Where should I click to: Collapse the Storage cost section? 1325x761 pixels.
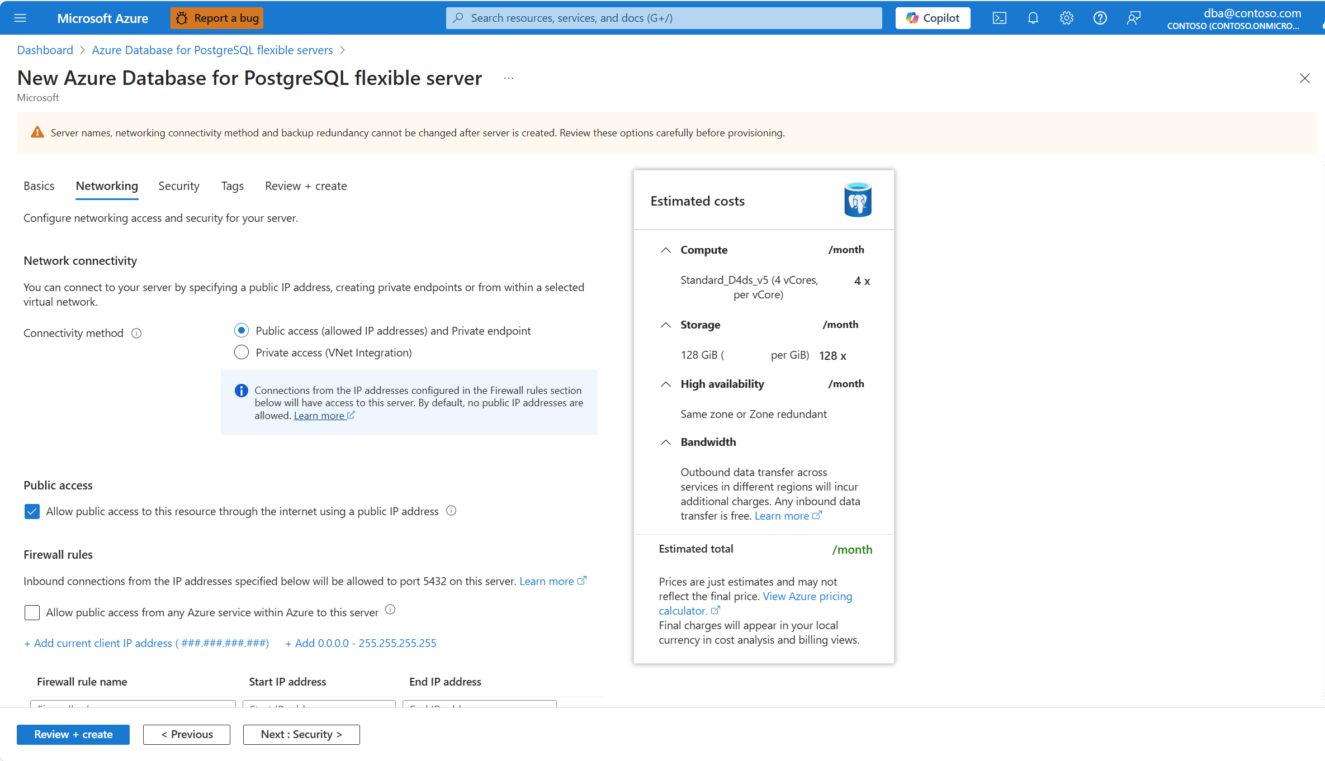pos(665,325)
